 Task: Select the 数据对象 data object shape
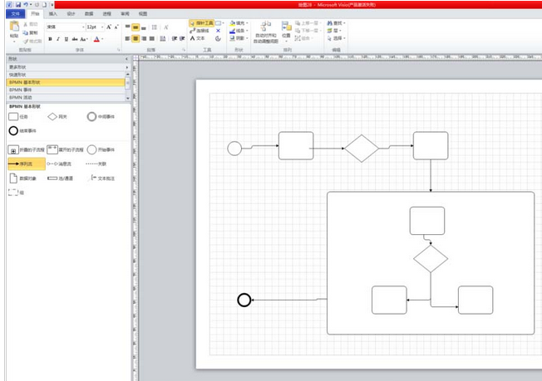(x=13, y=178)
